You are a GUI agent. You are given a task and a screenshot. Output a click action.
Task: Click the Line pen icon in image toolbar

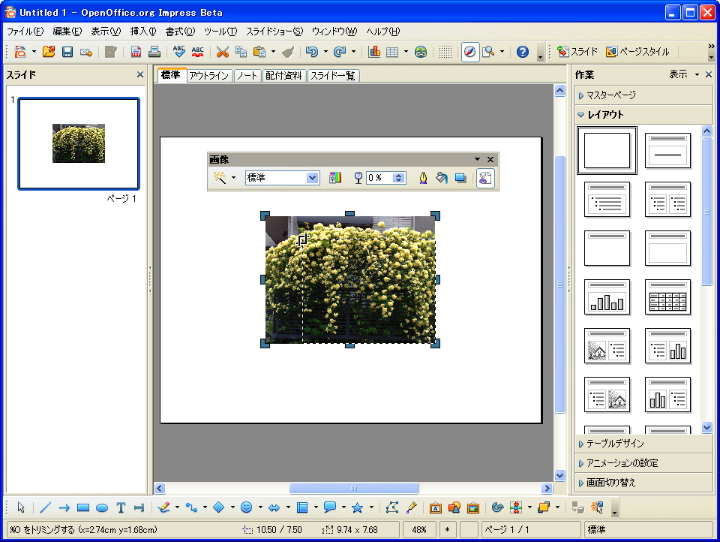point(423,178)
